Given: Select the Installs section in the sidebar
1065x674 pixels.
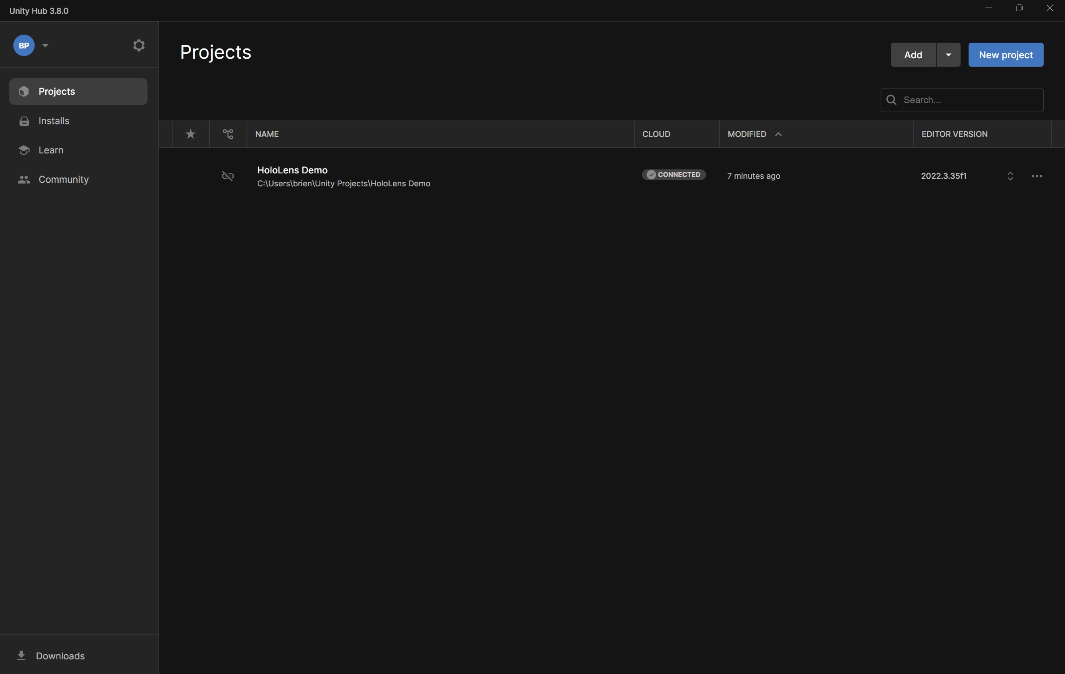Looking at the screenshot, I should point(53,121).
